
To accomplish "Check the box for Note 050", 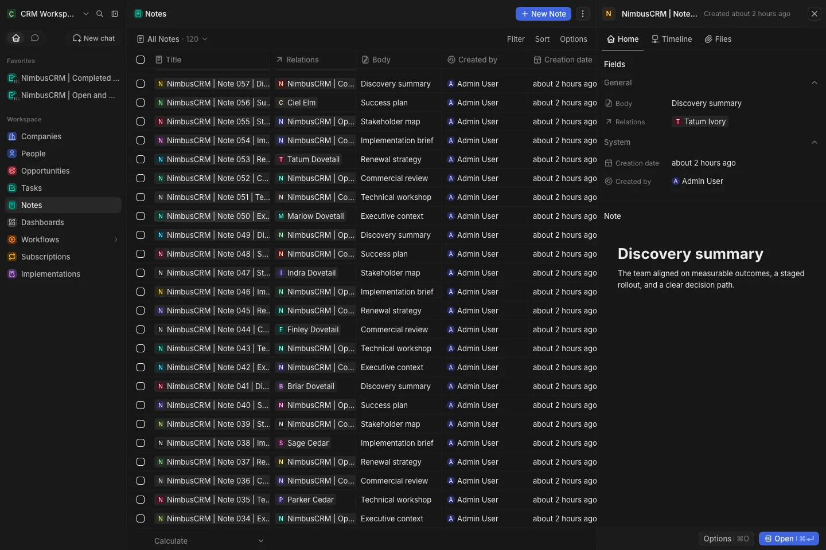I will pyautogui.click(x=141, y=216).
